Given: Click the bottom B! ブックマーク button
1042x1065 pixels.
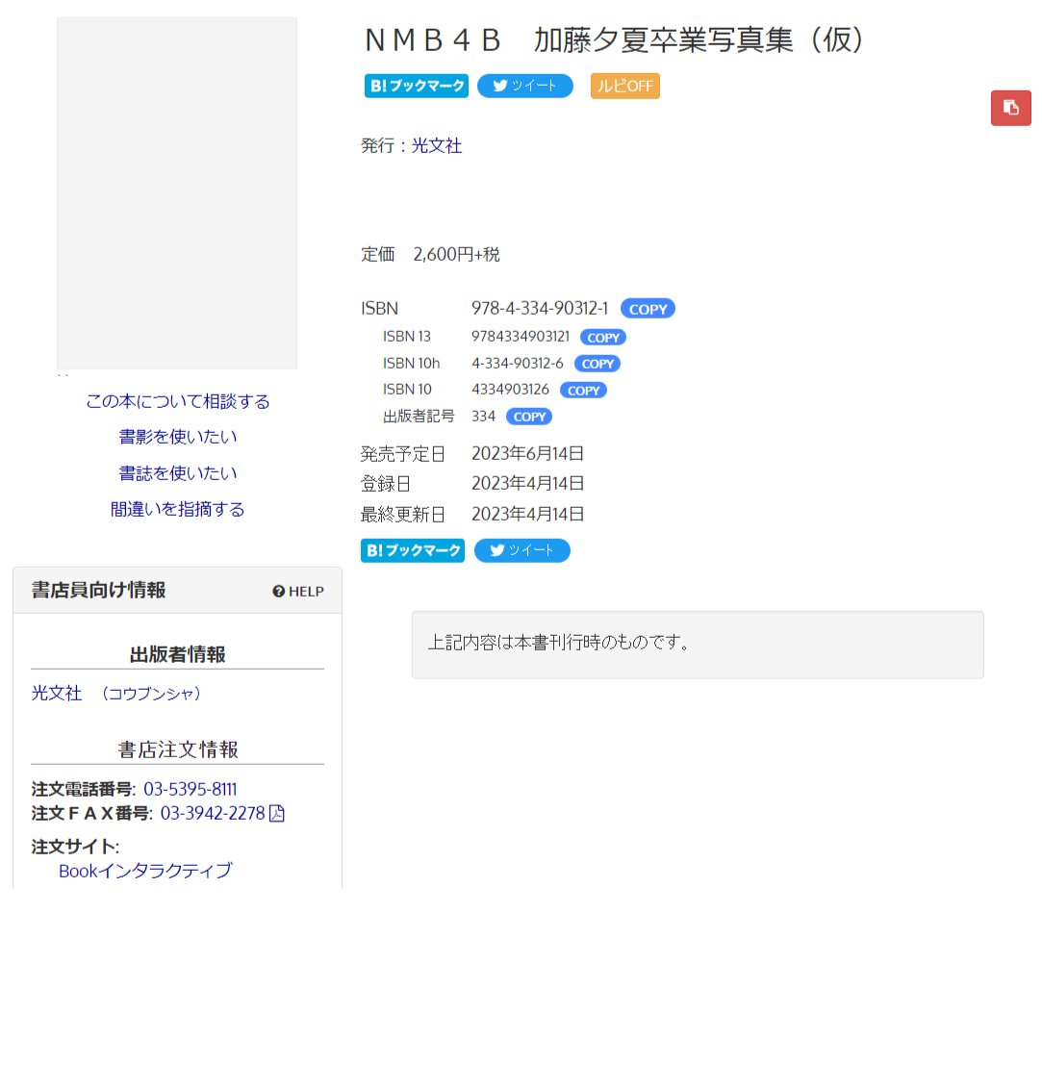Looking at the screenshot, I should [413, 551].
